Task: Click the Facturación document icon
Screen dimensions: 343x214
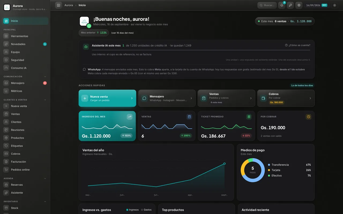Action: (x=6, y=162)
